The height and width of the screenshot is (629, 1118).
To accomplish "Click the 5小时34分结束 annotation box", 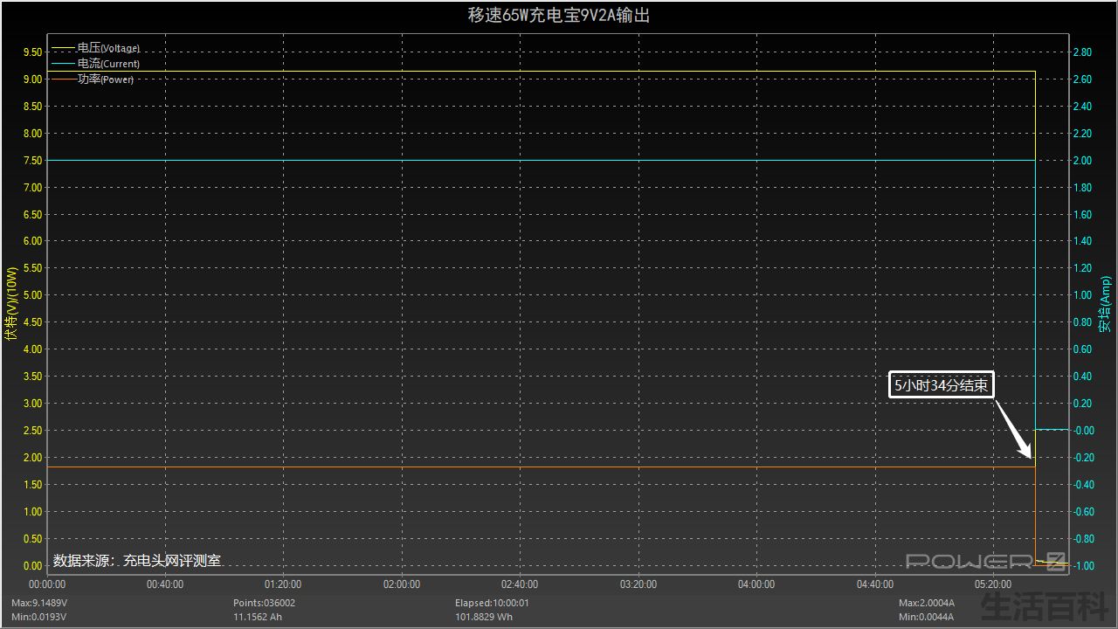I will click(942, 385).
